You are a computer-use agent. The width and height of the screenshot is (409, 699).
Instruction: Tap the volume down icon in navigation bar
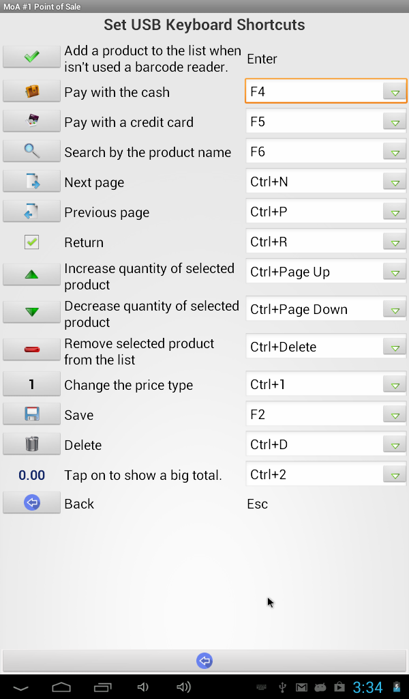pyautogui.click(x=142, y=687)
